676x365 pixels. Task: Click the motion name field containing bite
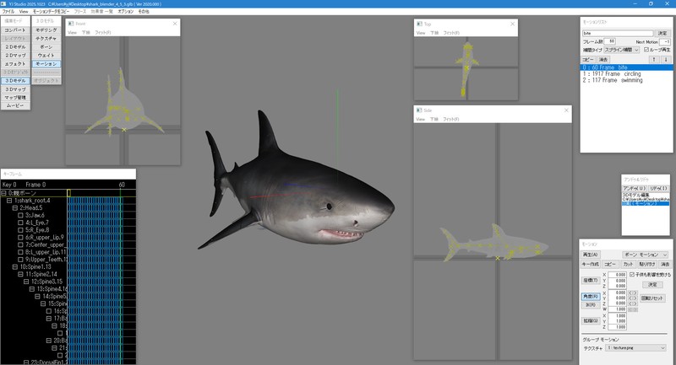pos(618,33)
